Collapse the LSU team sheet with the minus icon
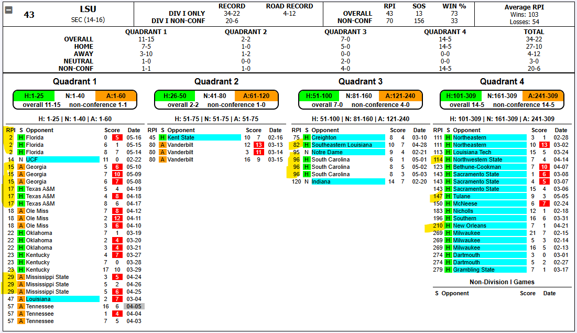Viewport: 577px width, 333px height. 8,10
